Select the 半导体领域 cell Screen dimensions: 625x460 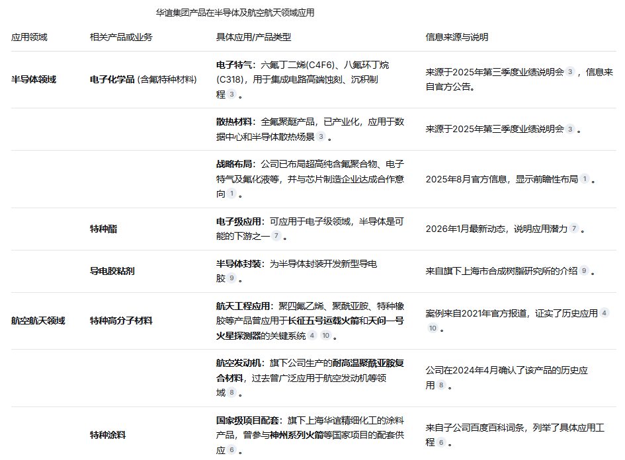pyautogui.click(x=34, y=80)
